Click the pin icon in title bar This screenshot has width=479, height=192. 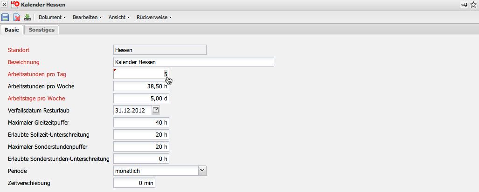(x=464, y=5)
